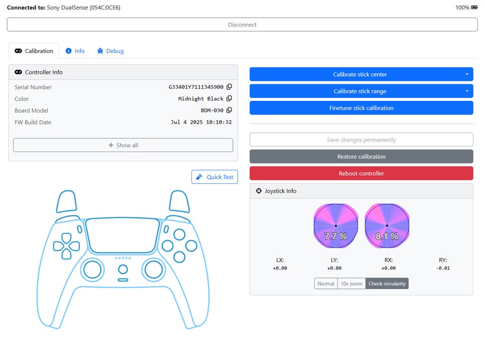This screenshot has height=349, width=485.
Task: Open the Calibrate stick center dropdown arrow
Action: tap(467, 74)
